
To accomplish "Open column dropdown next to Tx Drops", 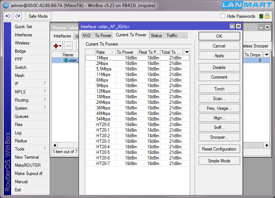I will coord(266,55).
